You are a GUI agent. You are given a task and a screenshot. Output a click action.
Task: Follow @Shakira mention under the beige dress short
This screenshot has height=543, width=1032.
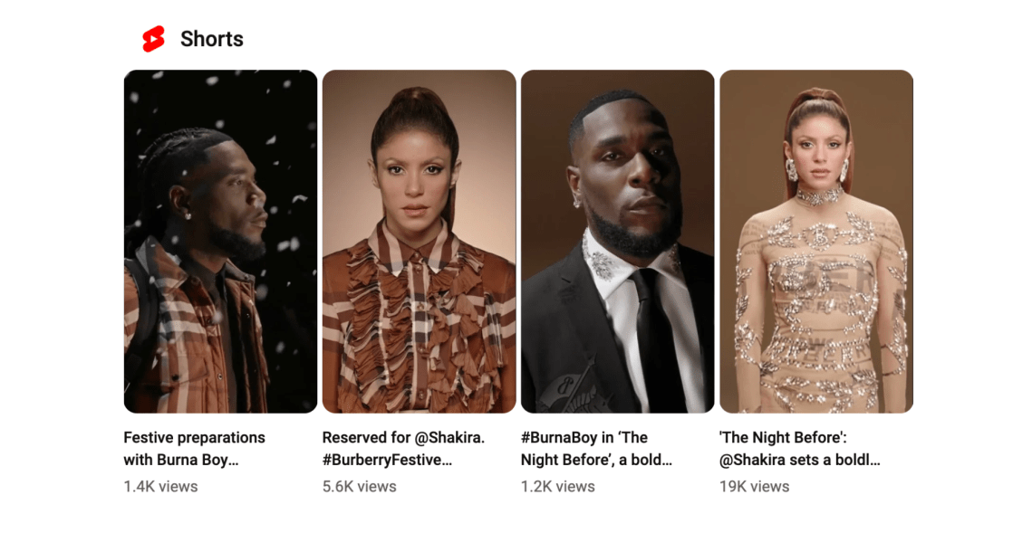(752, 460)
